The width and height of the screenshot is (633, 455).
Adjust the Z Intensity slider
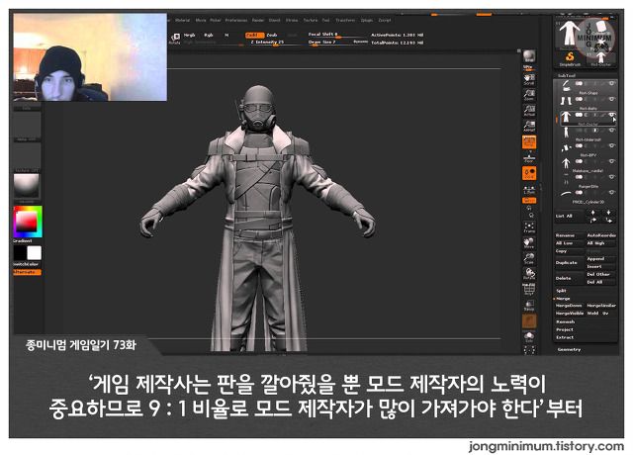click(x=275, y=42)
